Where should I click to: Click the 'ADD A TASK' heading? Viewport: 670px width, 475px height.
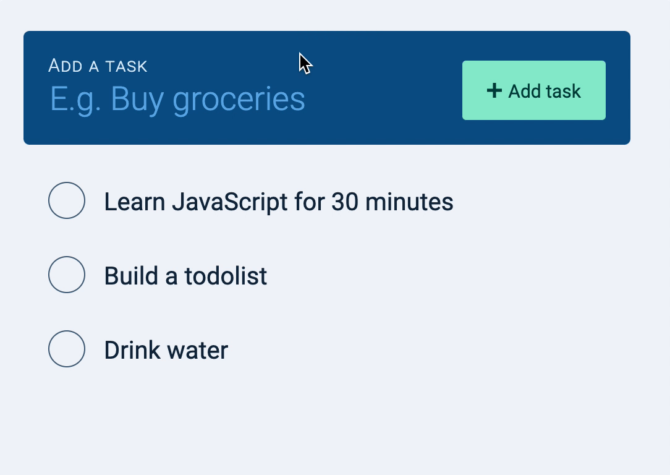pyautogui.click(x=98, y=66)
